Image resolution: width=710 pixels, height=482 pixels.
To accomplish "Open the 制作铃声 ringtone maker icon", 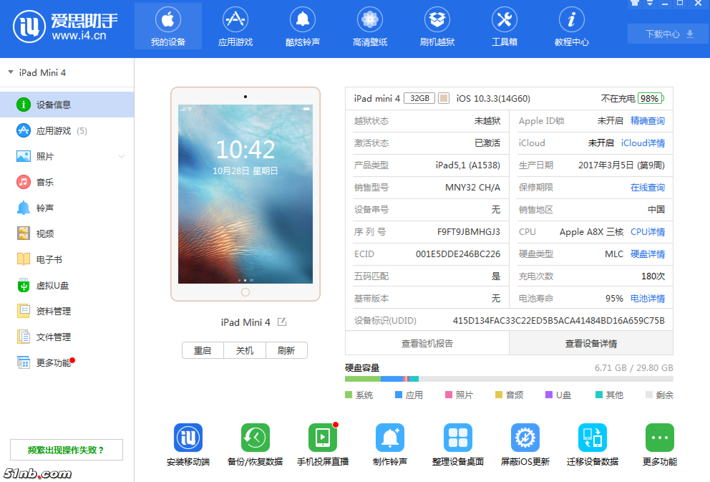I will tap(390, 438).
